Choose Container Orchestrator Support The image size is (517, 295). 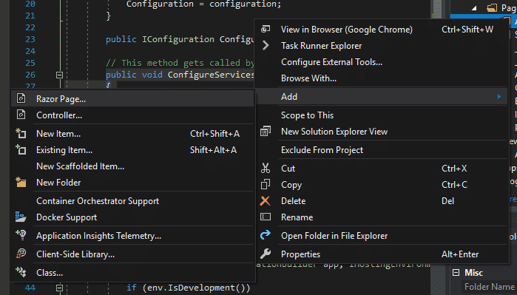[x=132, y=200]
